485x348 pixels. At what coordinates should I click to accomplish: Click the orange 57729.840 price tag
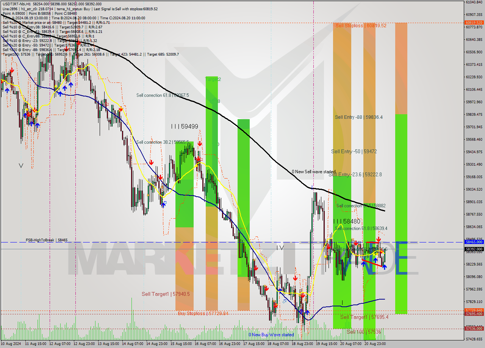point(474,310)
